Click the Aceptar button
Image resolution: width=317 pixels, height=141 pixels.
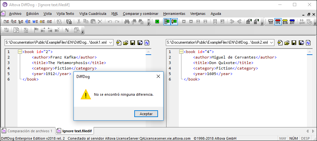click(x=146, y=114)
